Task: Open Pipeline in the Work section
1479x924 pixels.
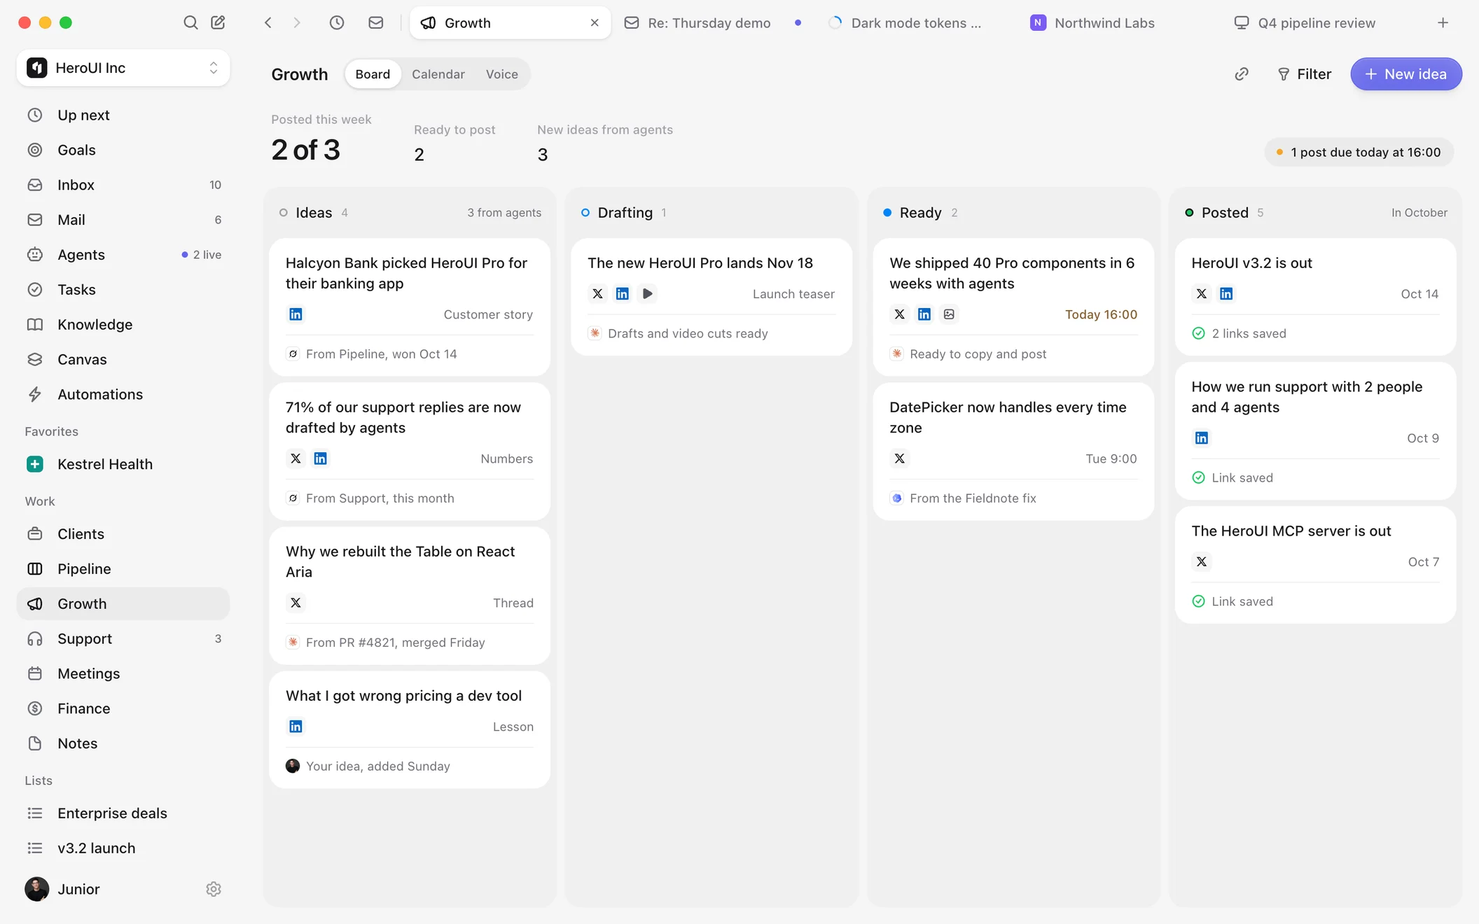Action: tap(123, 568)
